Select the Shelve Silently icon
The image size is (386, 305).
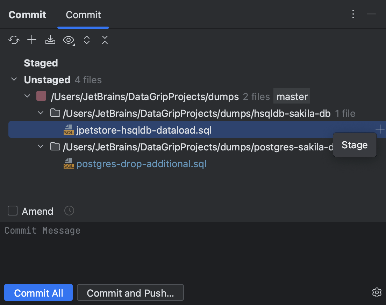coord(50,40)
